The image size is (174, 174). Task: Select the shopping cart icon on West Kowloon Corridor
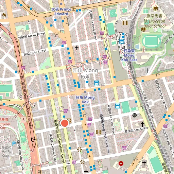23,68
